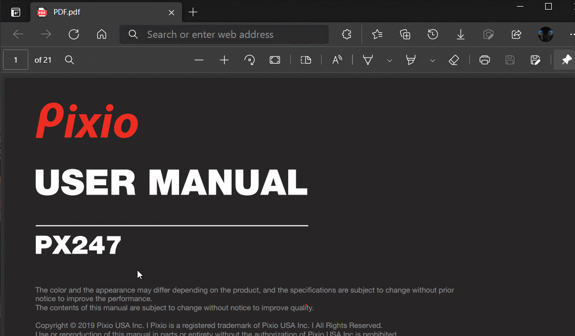The width and height of the screenshot is (575, 336).
Task: Click the Fit to page icon
Action: (275, 60)
